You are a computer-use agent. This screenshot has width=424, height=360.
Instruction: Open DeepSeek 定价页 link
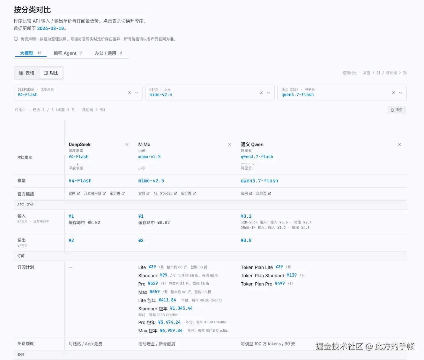coord(117,193)
